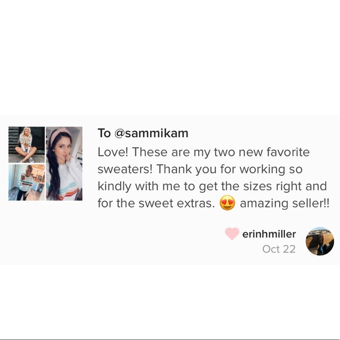Click the blank white area above the love note
340x340 pixels.
(170, 57)
